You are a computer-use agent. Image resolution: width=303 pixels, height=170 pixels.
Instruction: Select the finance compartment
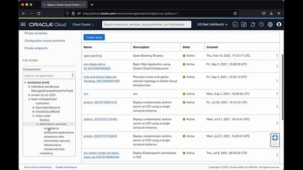click(x=45, y=120)
